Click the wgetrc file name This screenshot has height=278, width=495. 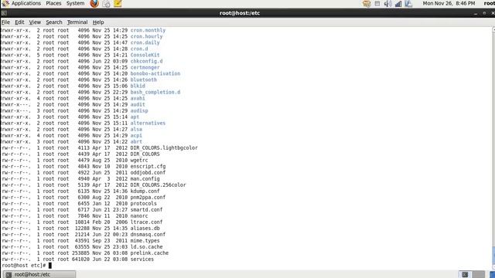point(139,161)
